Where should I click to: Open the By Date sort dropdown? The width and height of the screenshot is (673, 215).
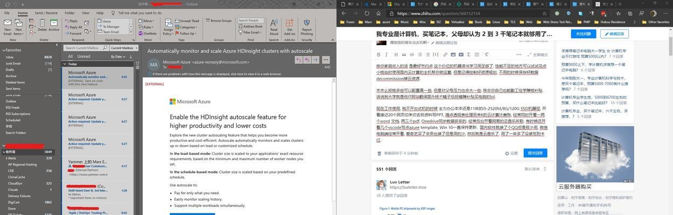(x=118, y=56)
